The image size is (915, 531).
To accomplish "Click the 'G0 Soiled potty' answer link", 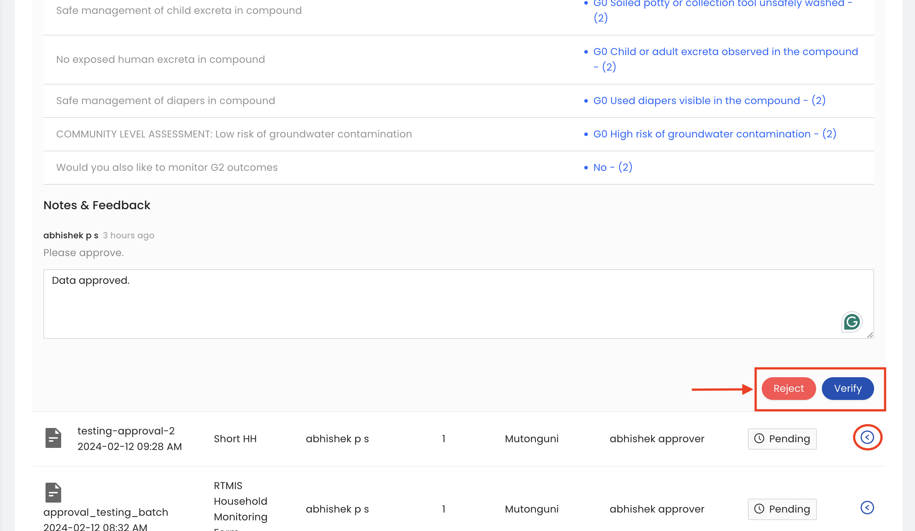I will pyautogui.click(x=722, y=4).
